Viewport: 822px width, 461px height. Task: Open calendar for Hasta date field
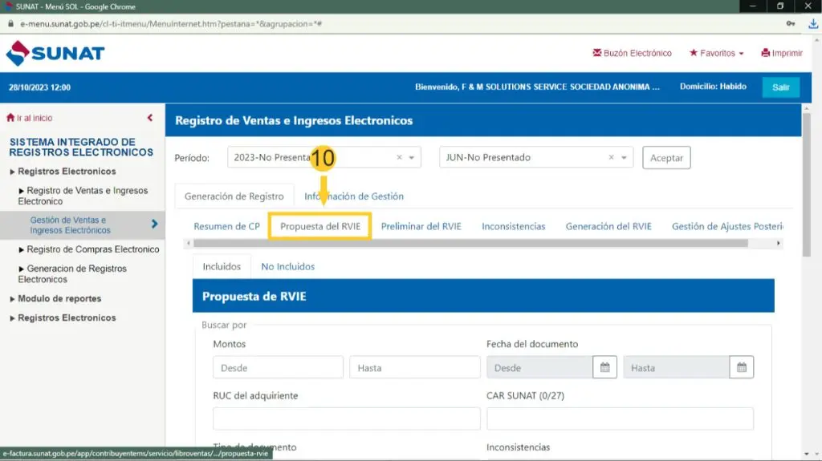(x=742, y=368)
